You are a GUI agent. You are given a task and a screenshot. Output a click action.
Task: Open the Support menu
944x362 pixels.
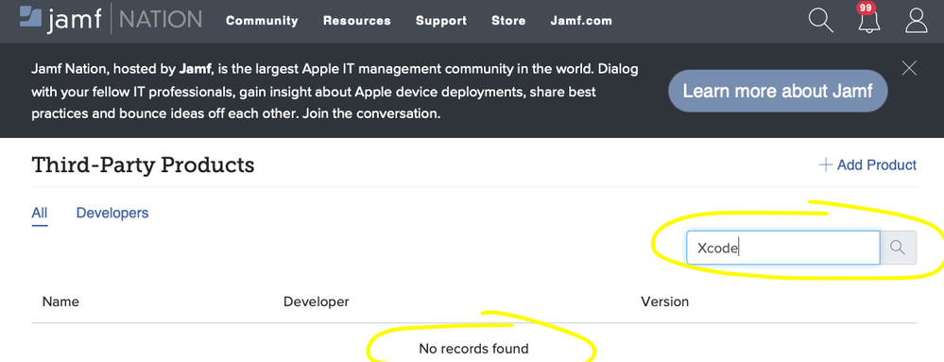pos(441,21)
